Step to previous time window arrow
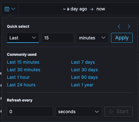 [119, 26]
